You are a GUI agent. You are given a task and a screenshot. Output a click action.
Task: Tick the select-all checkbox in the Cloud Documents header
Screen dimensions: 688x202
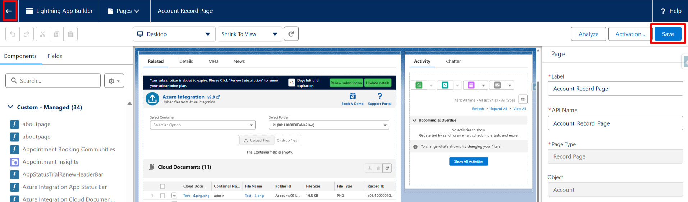(163, 186)
